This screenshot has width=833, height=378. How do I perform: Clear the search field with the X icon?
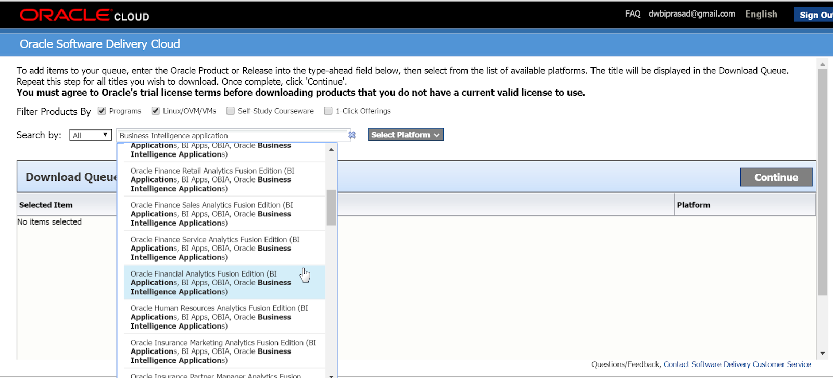352,135
